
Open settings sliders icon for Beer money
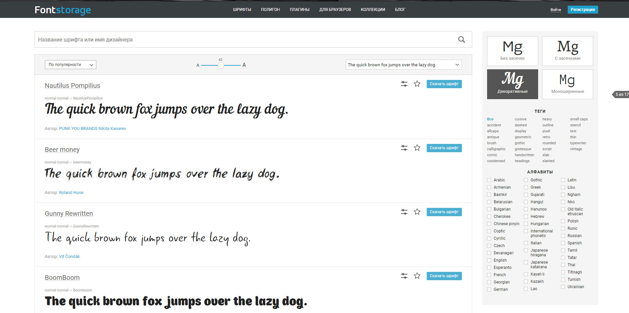coord(404,148)
